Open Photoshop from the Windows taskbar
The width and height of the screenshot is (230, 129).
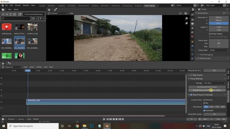tap(92, 126)
